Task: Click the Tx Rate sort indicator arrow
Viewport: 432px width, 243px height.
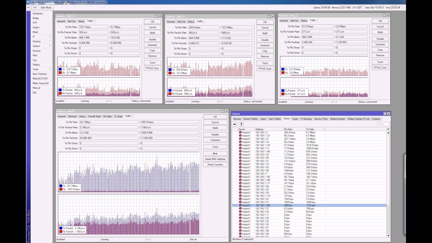Action: (x=324, y=129)
